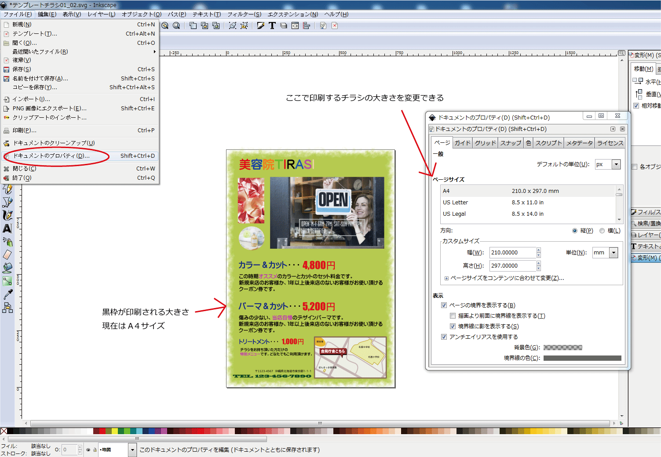The image size is (661, 457).
Task: Select the calligraphy pen tool in toolbox
Action: coord(7,215)
